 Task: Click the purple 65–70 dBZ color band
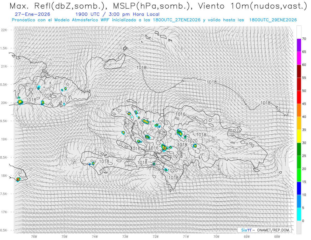click(x=299, y=45)
